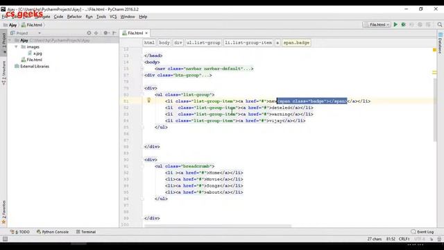Image resolution: width=444 pixels, height=250 pixels.
Task: Open the Refactor menu
Action: click(74, 17)
